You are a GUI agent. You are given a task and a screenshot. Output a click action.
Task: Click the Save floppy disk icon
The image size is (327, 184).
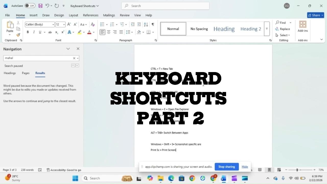40,6
